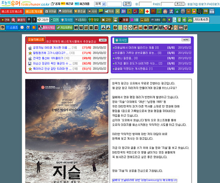Click the 검색 search button
The width and height of the screenshot is (220, 183).
click(127, 4)
